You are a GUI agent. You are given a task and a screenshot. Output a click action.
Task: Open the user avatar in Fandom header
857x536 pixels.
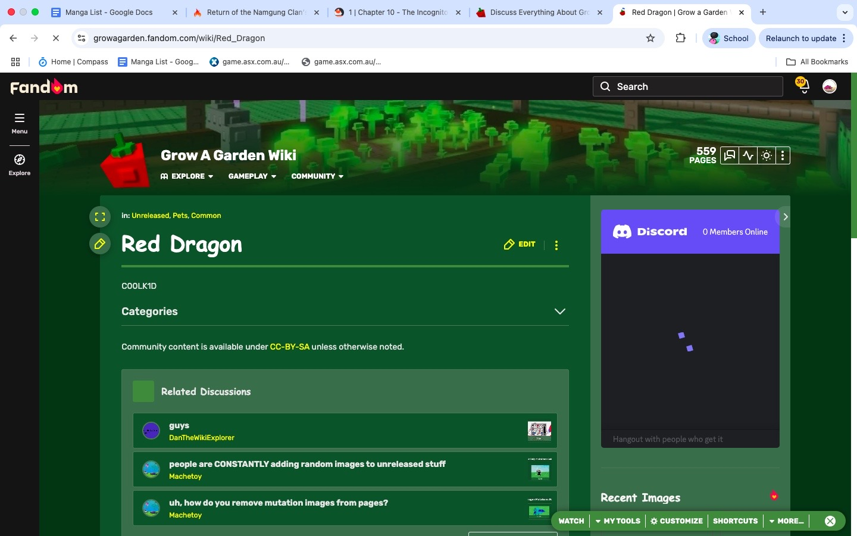830,86
